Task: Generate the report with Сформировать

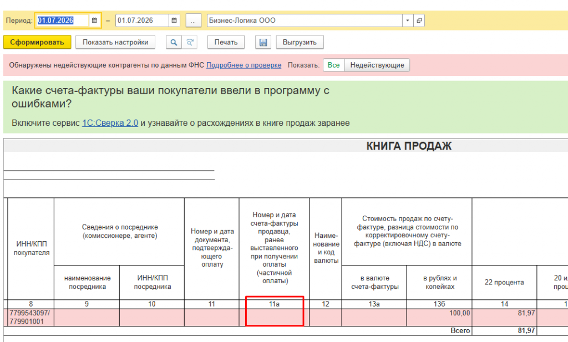Action: click(x=37, y=42)
